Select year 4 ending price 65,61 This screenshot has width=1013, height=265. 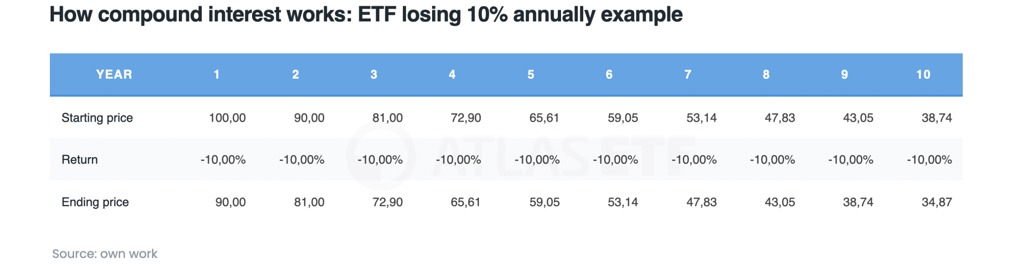[x=465, y=202]
